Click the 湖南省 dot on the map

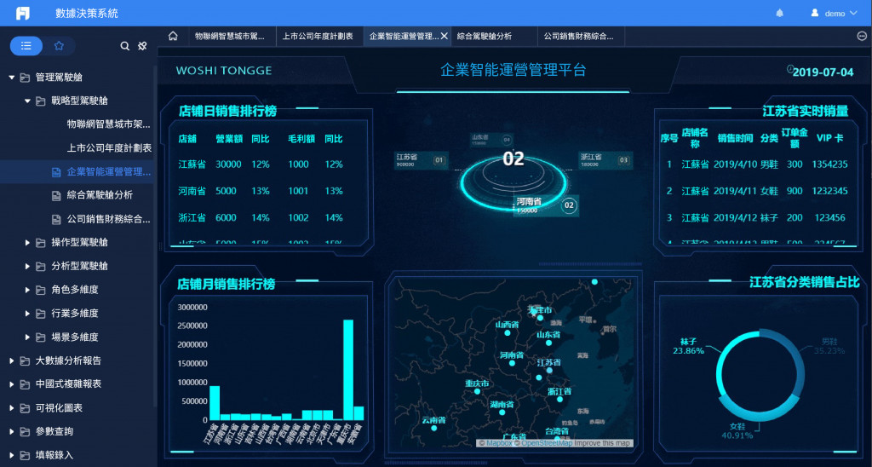click(502, 412)
